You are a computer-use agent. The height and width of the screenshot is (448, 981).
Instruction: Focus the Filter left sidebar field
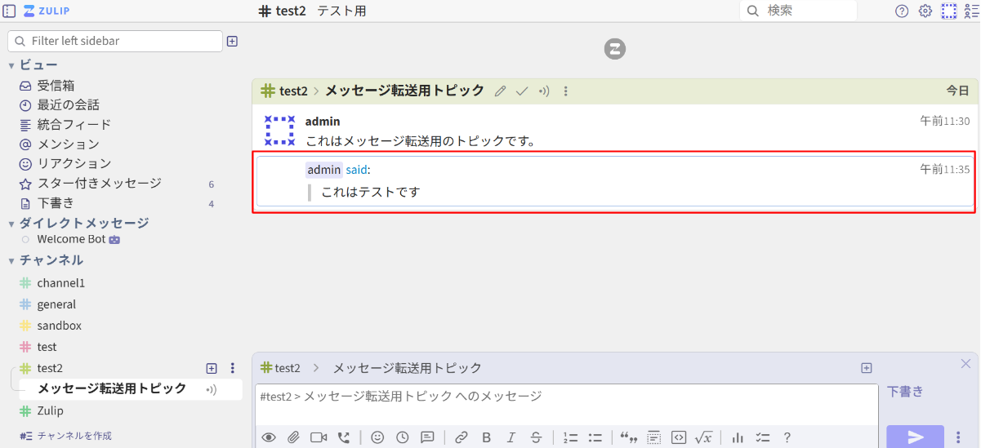(115, 41)
